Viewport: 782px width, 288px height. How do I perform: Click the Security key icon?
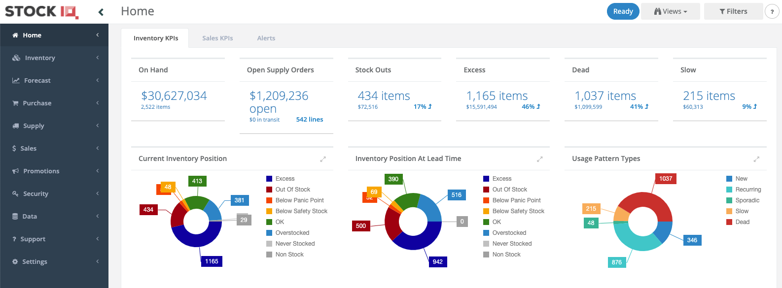[15, 193]
